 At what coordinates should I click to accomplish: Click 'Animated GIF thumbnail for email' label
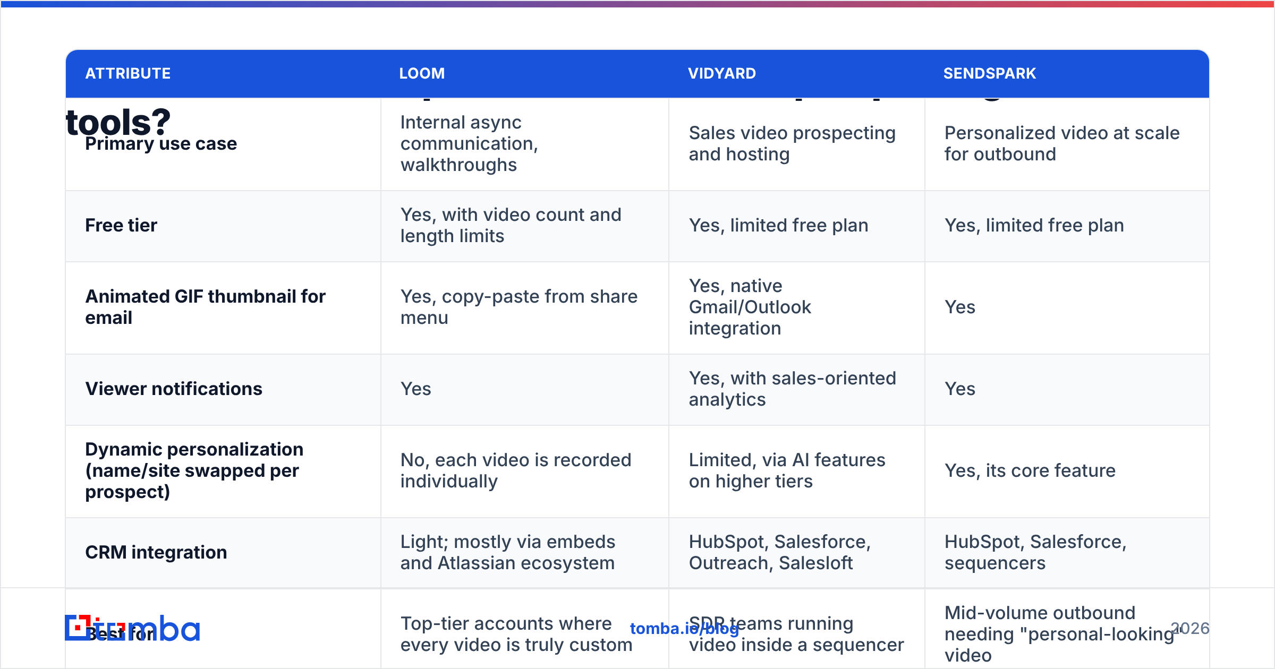(205, 307)
